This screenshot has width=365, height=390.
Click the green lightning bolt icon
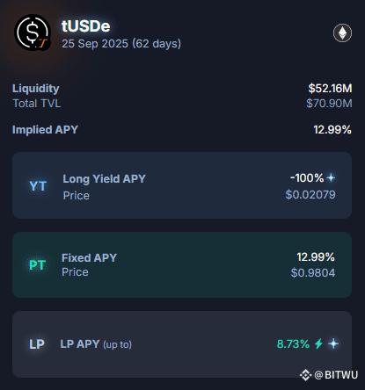[x=318, y=343]
